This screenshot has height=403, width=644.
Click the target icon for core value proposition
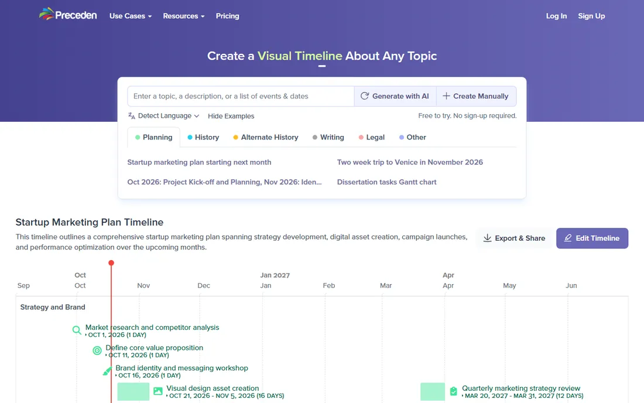coord(97,350)
